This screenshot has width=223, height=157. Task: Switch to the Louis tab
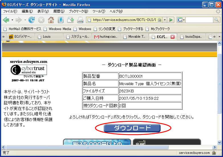click(49, 37)
